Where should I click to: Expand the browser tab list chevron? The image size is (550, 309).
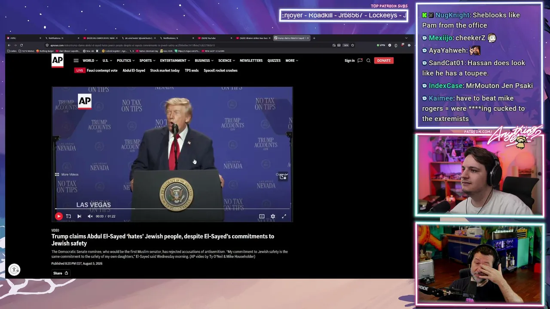click(x=406, y=38)
